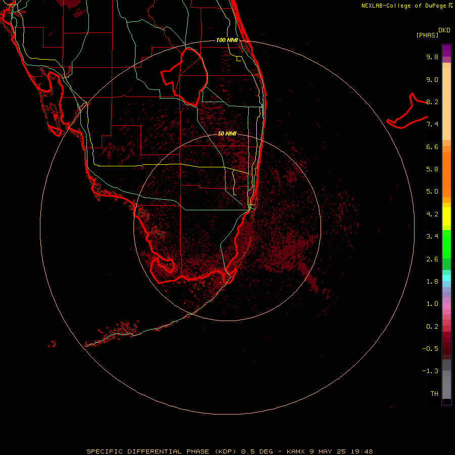Click the NEXLAB-College of DuPage credit text
455x455 pixels.
click(x=403, y=6)
